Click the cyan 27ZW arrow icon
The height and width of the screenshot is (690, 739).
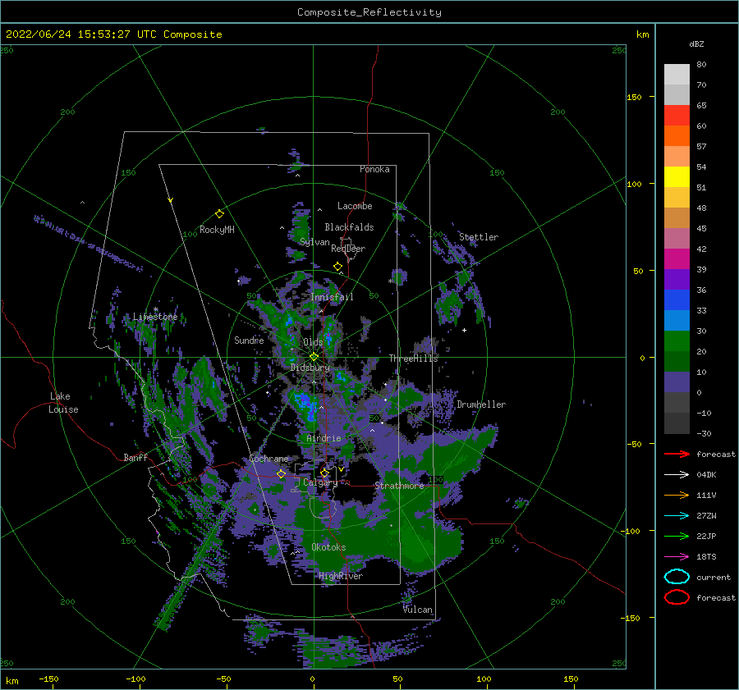pos(677,516)
